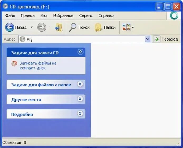This screenshot has width=183, height=148.
Task: Go up one folder level icon
Action: point(59,27)
